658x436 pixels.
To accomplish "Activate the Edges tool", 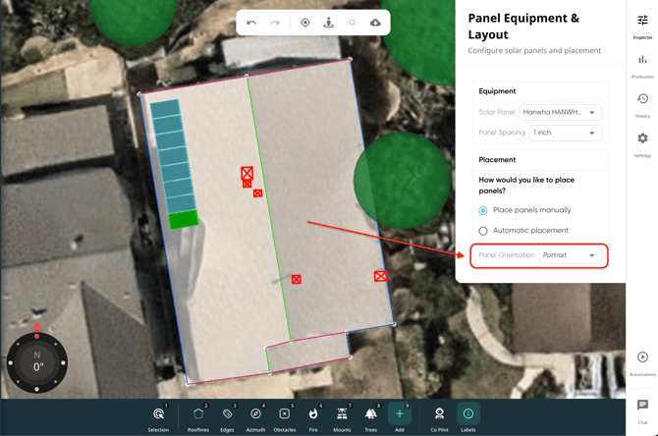I will [227, 416].
